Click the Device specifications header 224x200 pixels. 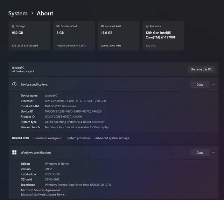tap(113, 85)
